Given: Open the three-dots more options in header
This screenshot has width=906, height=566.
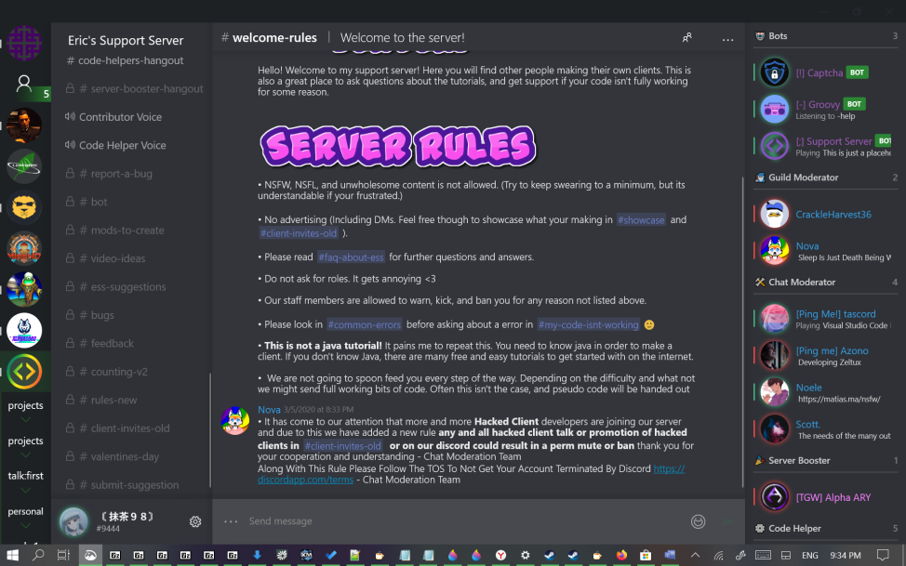Looking at the screenshot, I should pyautogui.click(x=727, y=39).
